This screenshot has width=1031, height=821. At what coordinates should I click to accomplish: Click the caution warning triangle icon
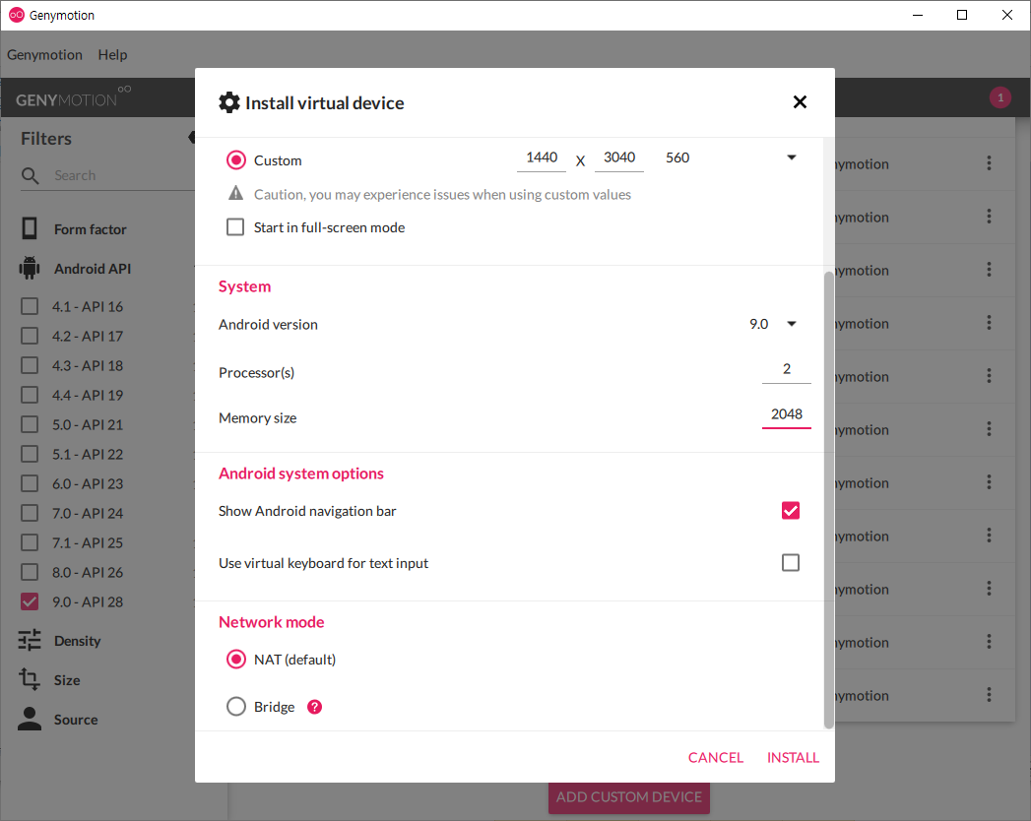(x=235, y=193)
